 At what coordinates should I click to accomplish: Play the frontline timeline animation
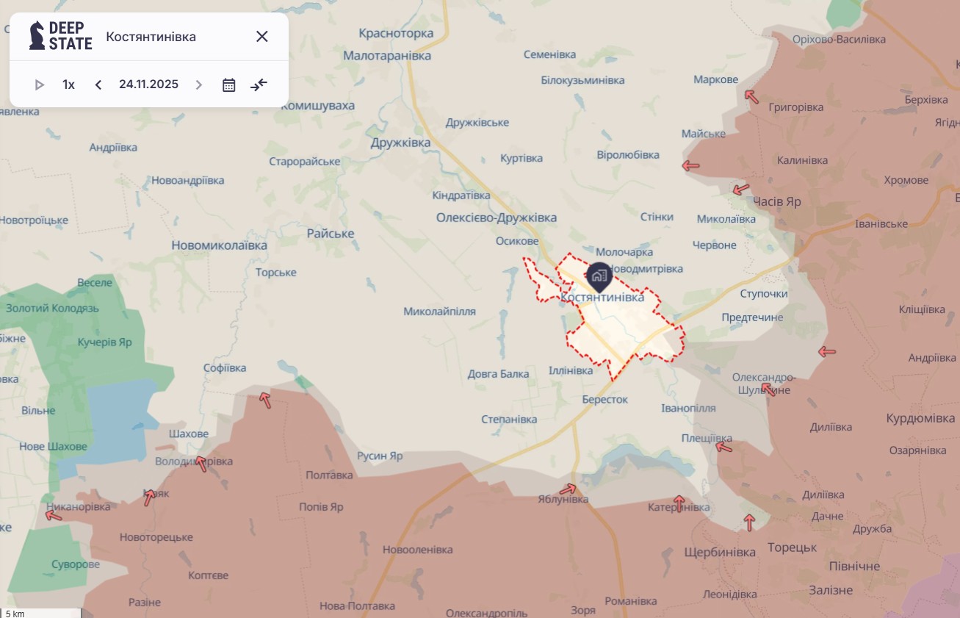click(x=40, y=85)
